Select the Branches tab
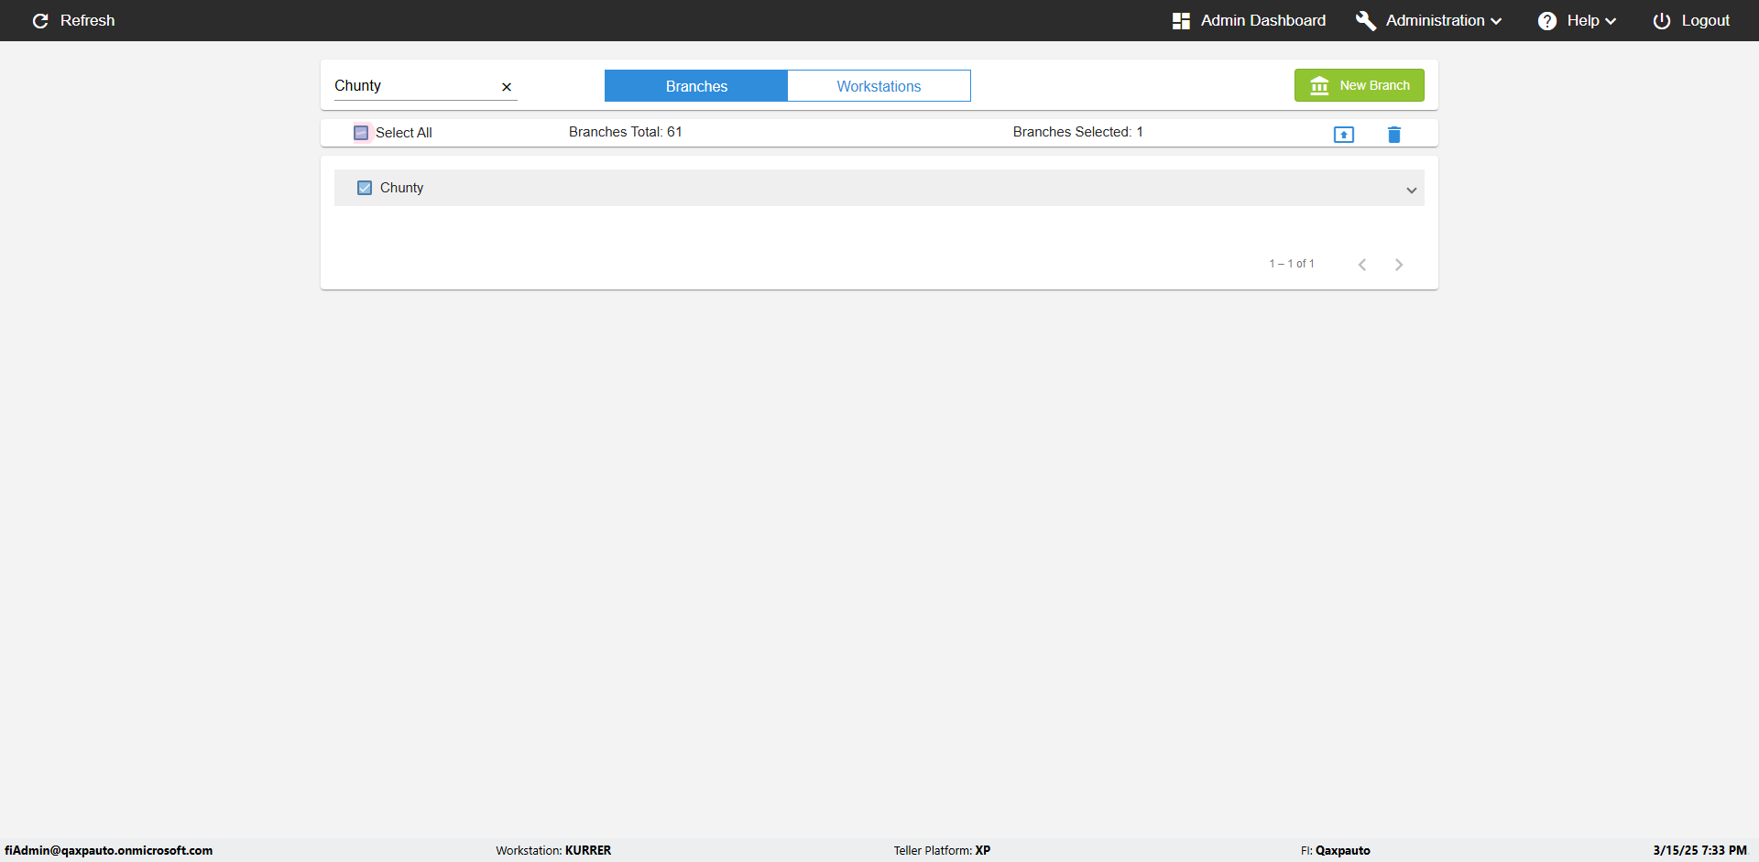The width and height of the screenshot is (1759, 862). [x=696, y=86]
